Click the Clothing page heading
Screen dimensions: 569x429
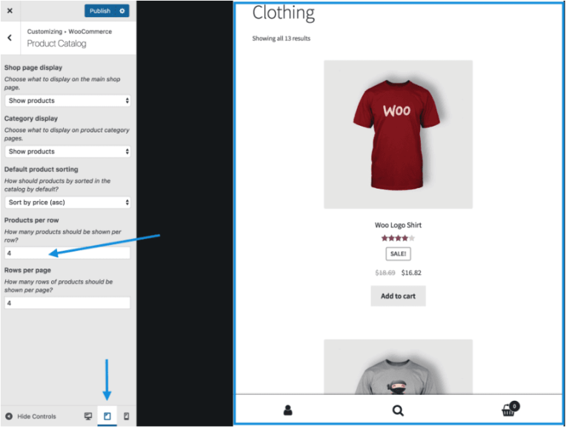pyautogui.click(x=284, y=13)
